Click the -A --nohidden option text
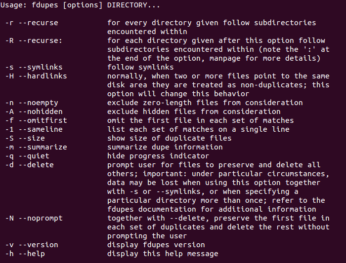 pos(34,112)
